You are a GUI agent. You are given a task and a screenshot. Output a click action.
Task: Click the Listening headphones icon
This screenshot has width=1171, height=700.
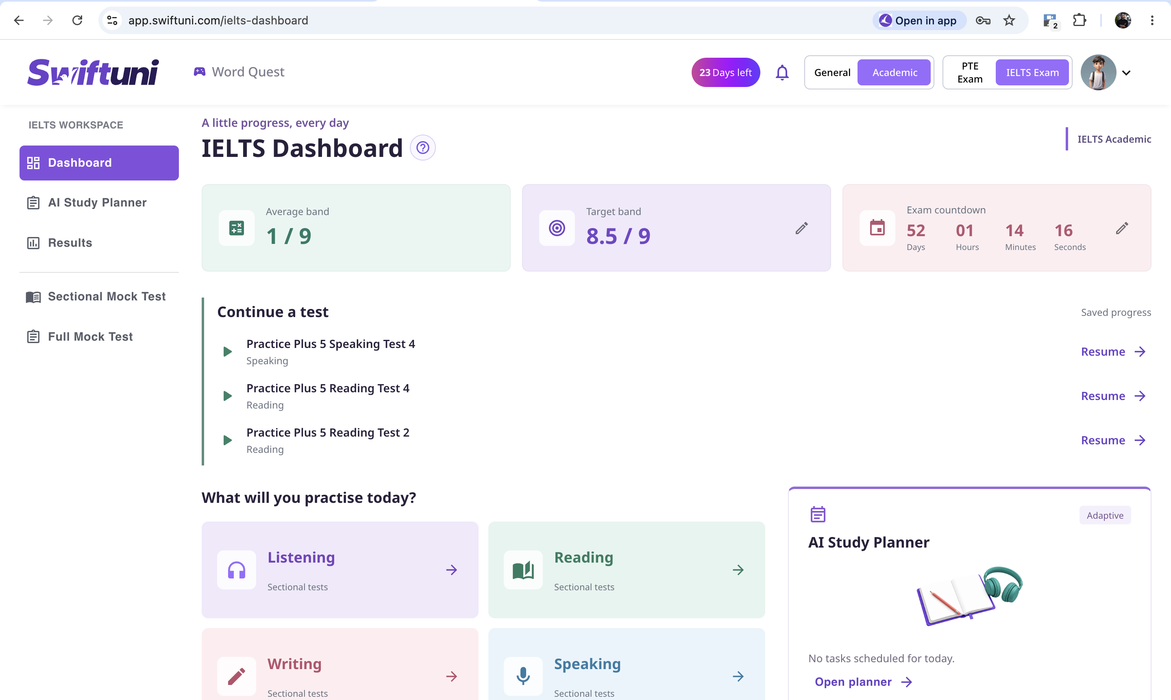coord(236,570)
